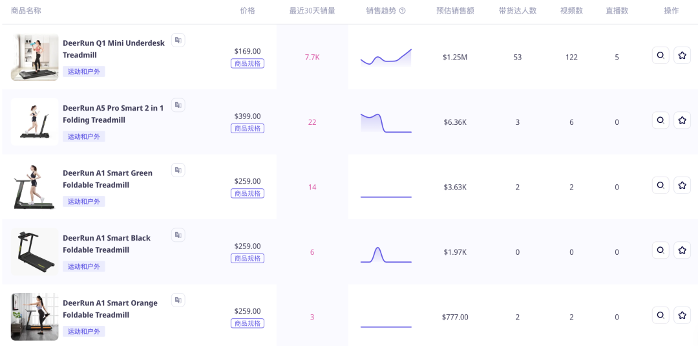The image size is (698, 346).
Task: Star the DeerRun A1 Smart Black treadmill
Action: [682, 250]
